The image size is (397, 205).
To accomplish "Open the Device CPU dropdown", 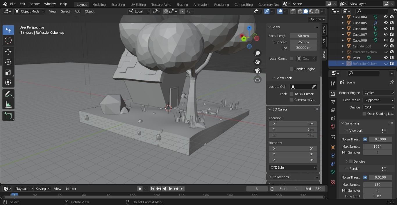I will pyautogui.click(x=378, y=107).
